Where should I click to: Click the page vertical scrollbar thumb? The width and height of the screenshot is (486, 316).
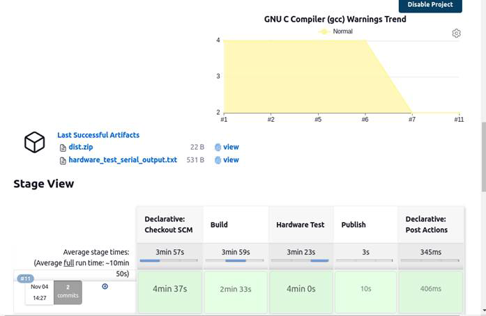(x=483, y=157)
